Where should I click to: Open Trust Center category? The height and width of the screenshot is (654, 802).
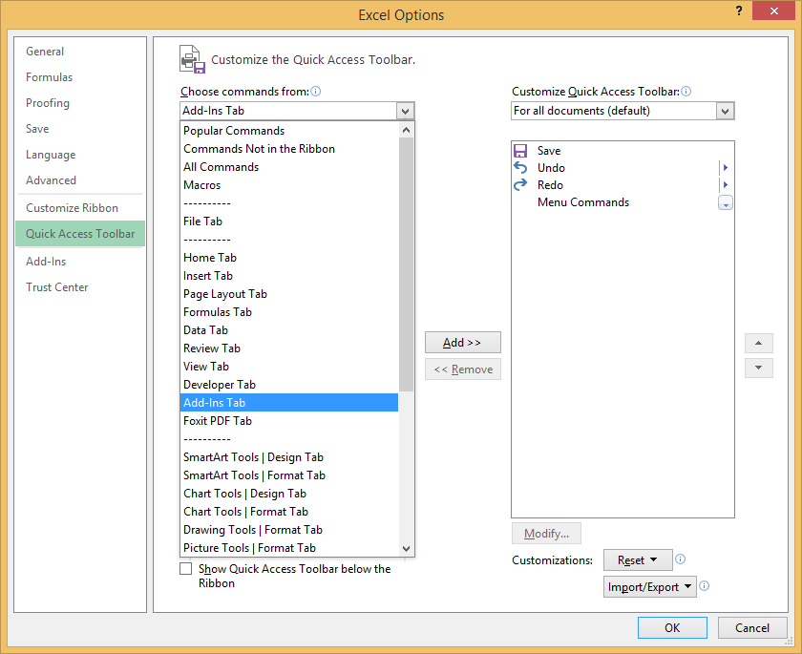(80, 287)
